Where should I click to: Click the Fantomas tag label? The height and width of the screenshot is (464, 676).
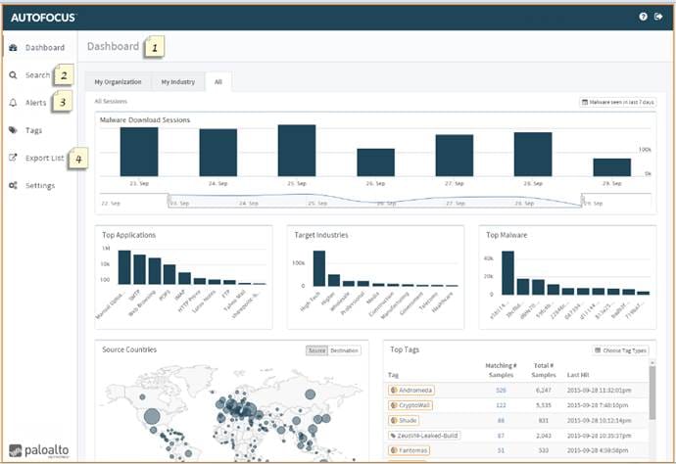[409, 450]
